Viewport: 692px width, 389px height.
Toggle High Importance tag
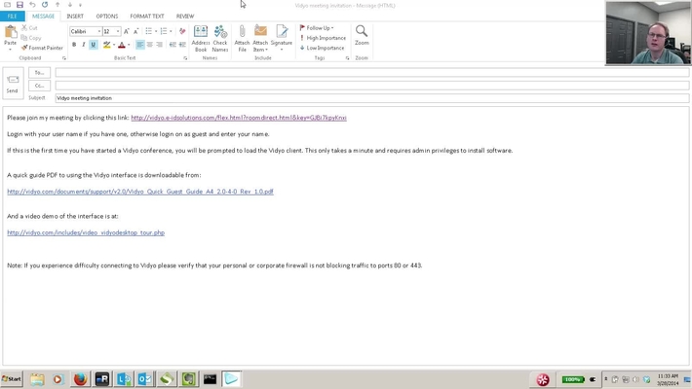tap(323, 38)
